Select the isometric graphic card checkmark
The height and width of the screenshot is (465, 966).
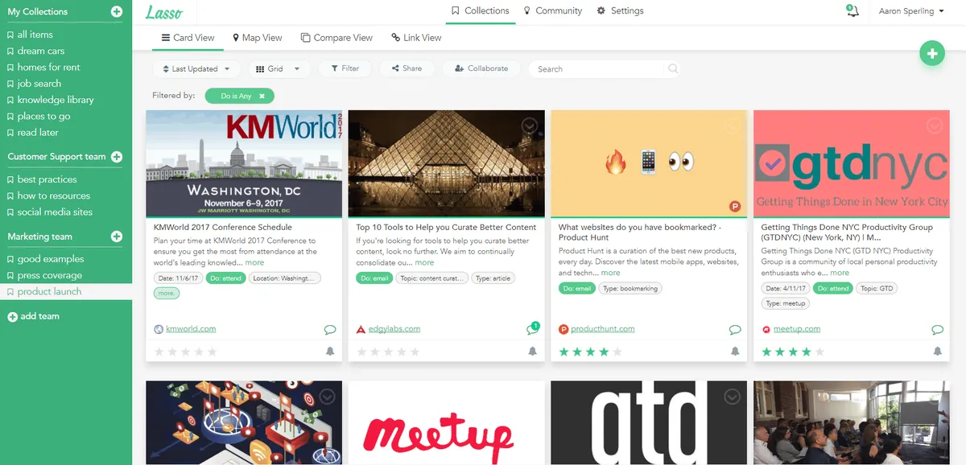point(327,397)
